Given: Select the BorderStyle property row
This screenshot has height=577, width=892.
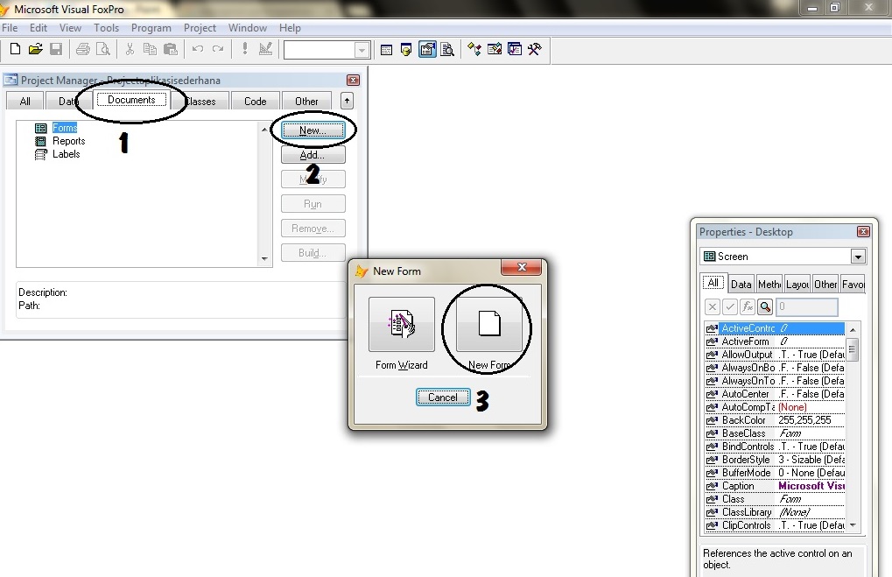Looking at the screenshot, I should pyautogui.click(x=775, y=459).
